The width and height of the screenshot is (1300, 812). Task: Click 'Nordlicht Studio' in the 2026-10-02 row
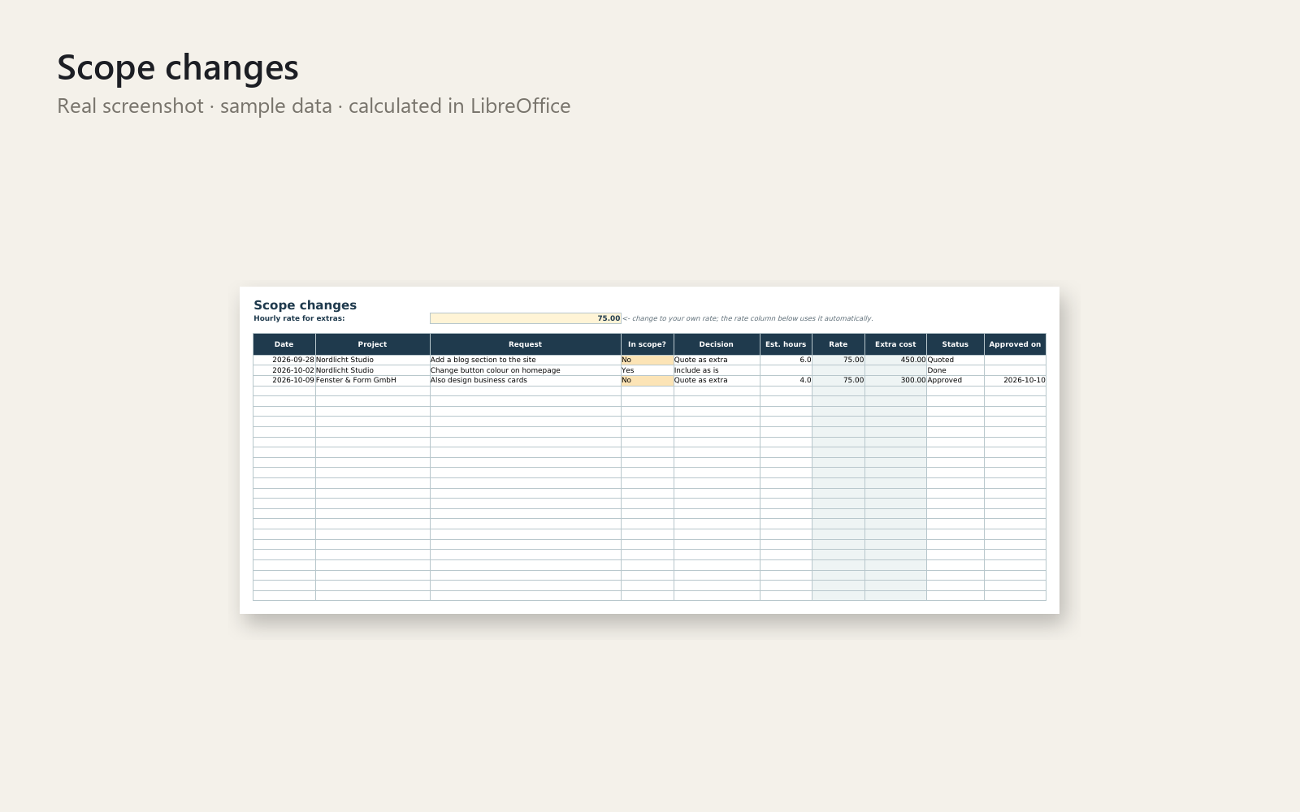tap(372, 370)
